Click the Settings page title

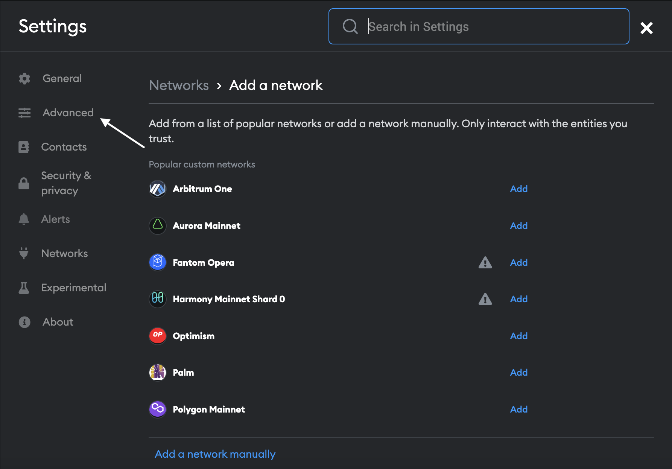click(53, 26)
